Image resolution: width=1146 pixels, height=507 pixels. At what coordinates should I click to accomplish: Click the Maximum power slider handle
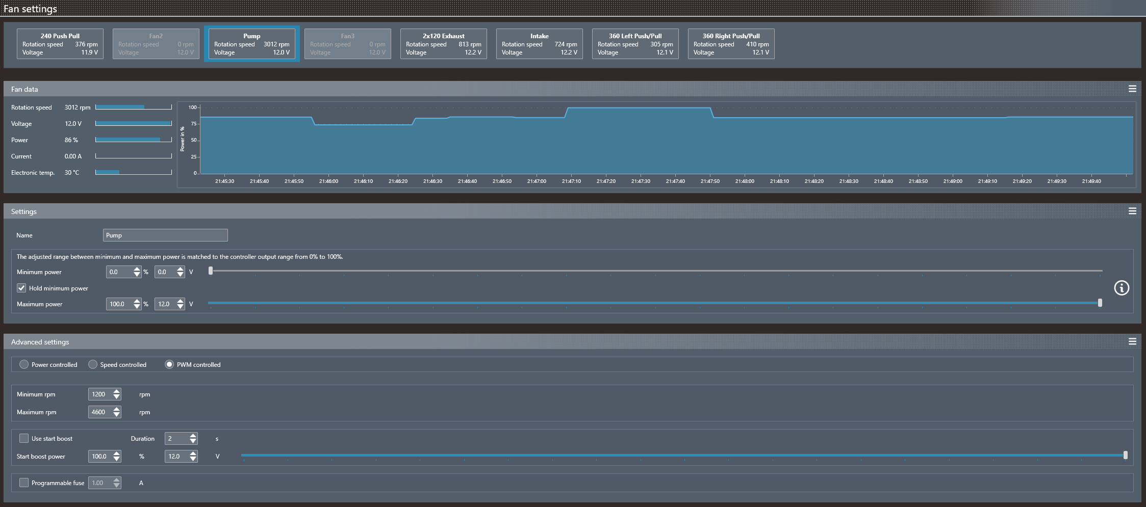click(1100, 303)
